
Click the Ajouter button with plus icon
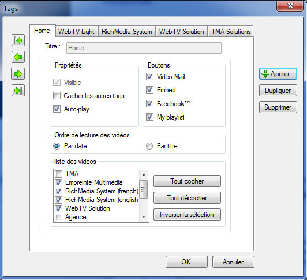pyautogui.click(x=278, y=74)
